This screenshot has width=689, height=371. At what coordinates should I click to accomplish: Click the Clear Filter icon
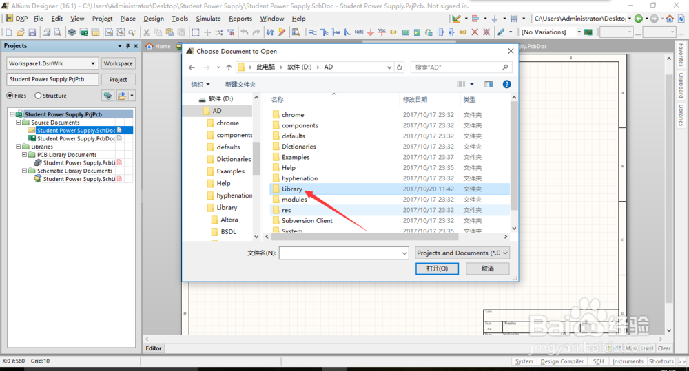tap(230, 32)
